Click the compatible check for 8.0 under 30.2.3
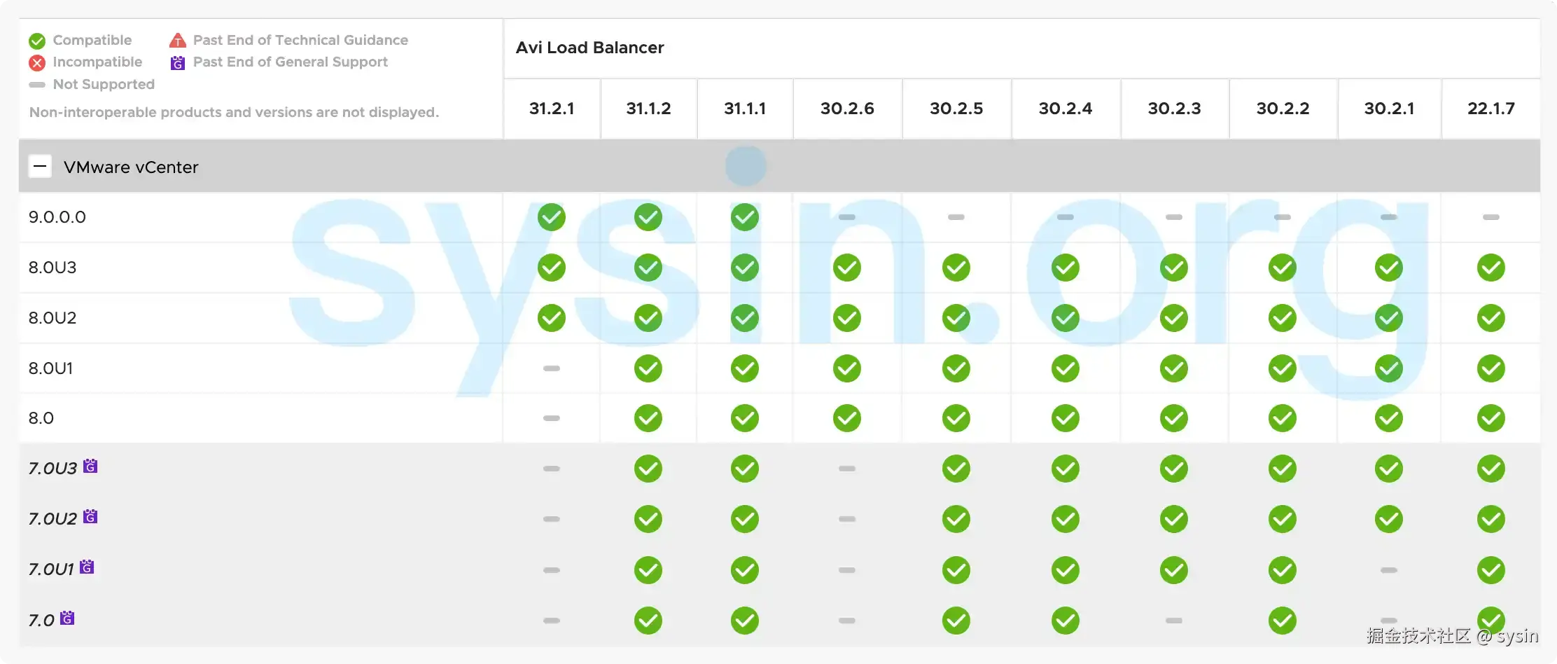Viewport: 1557px width, 664px height. (x=1174, y=418)
